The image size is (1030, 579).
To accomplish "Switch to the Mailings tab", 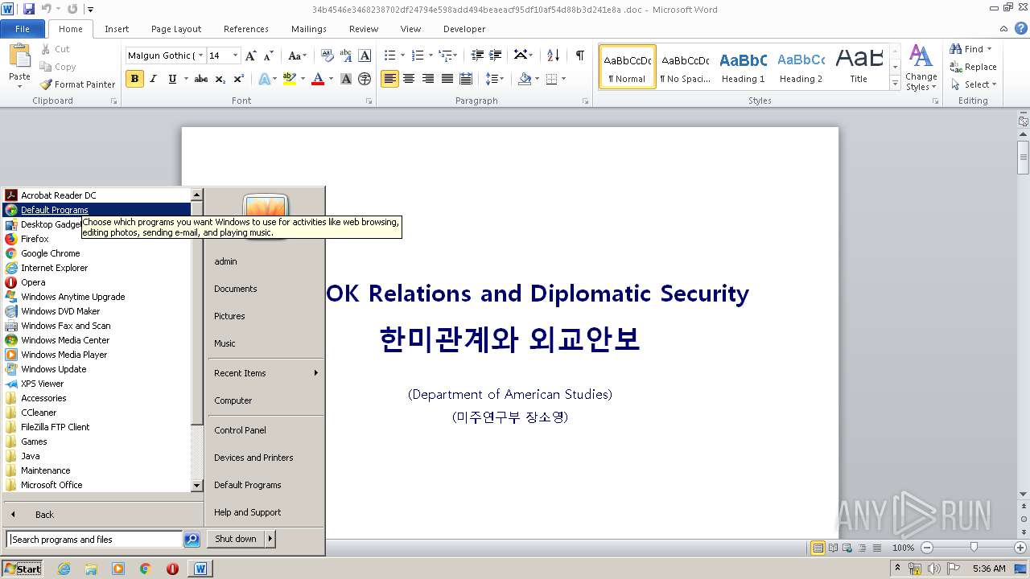I will coord(309,29).
